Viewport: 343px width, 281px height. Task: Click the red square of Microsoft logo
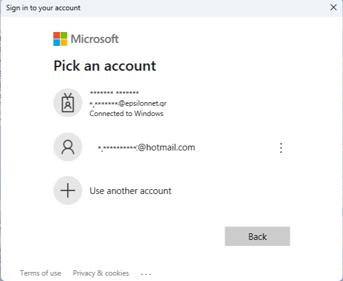[56, 35]
